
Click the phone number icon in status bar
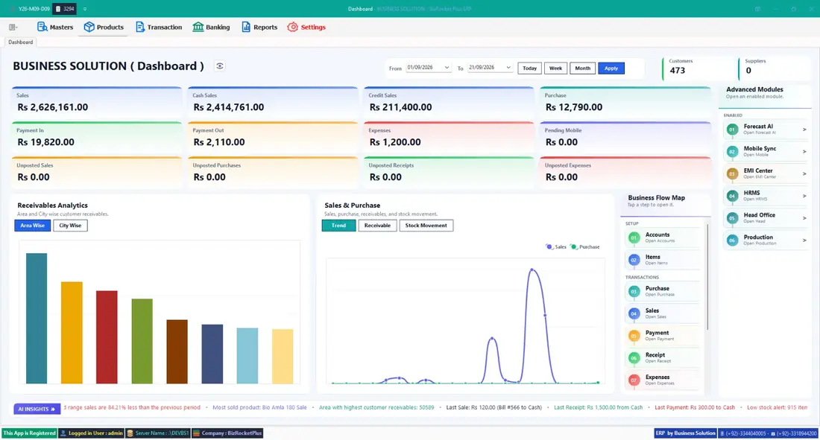[x=722, y=434]
